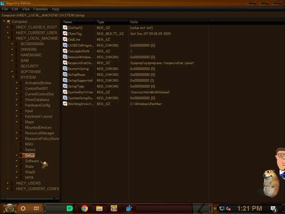Expand the ControlSet001 key node

pyautogui.click(x=16, y=88)
